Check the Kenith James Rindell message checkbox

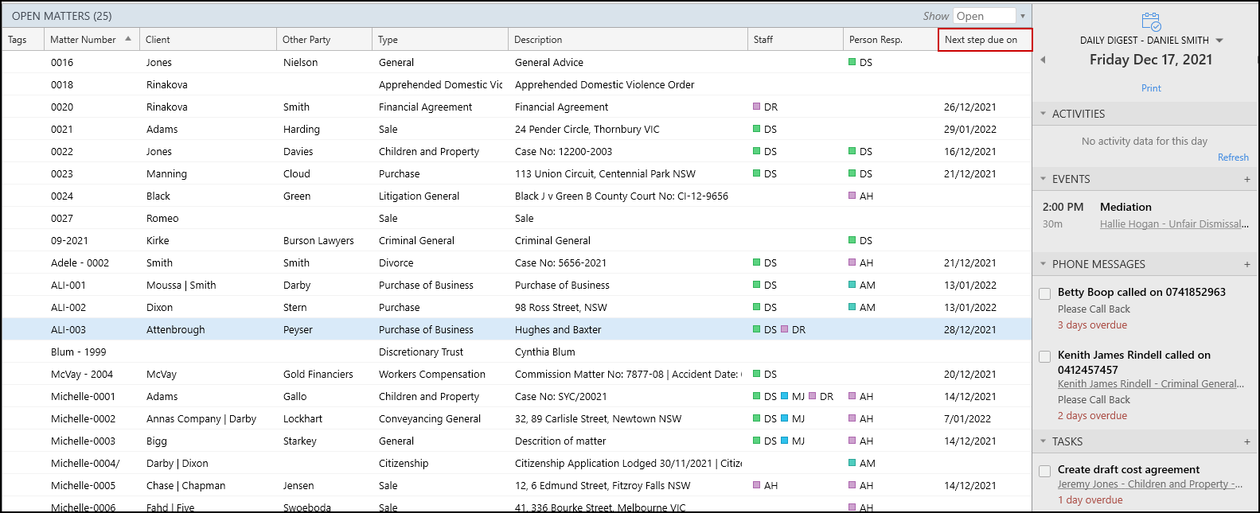[1045, 357]
